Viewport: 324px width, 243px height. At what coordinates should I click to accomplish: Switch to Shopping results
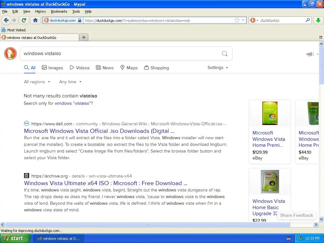coord(156,68)
